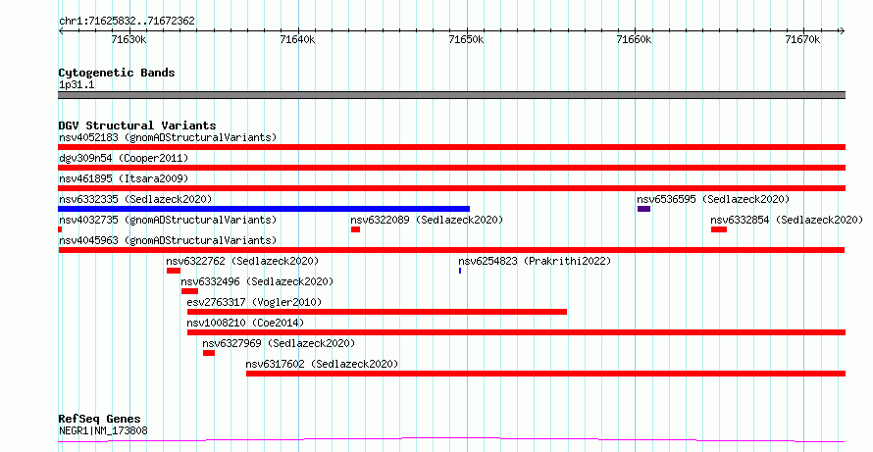Click the right arrow end of ruler
Screen dimensions: 873x452
pos(843,31)
